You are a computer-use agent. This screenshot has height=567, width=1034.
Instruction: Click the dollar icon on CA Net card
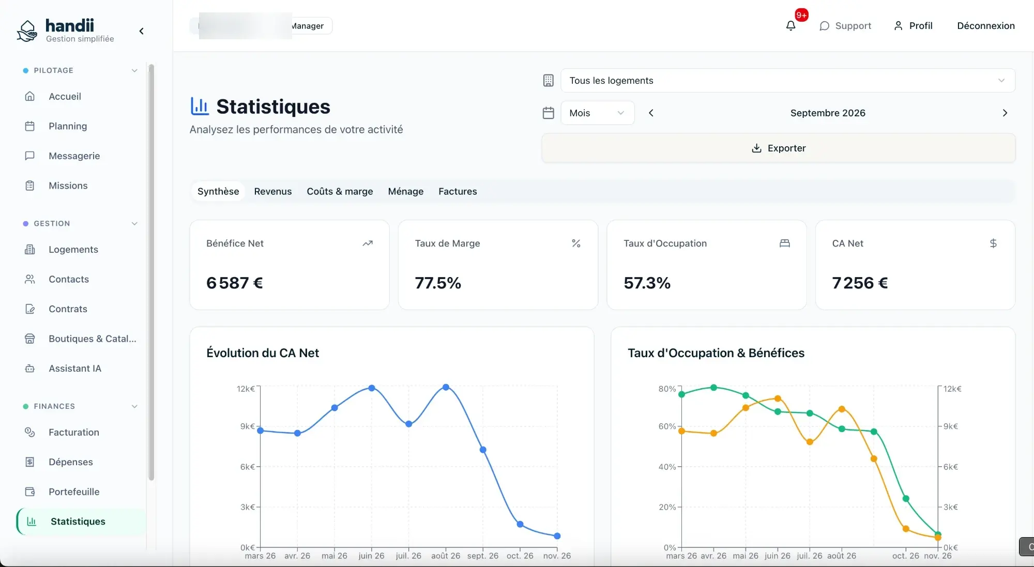tap(993, 243)
